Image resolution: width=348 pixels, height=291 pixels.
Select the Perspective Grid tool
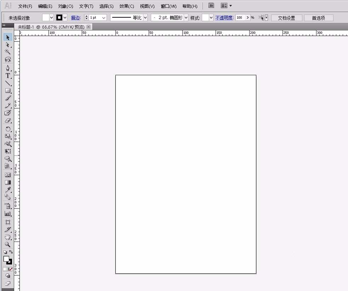click(x=8, y=166)
